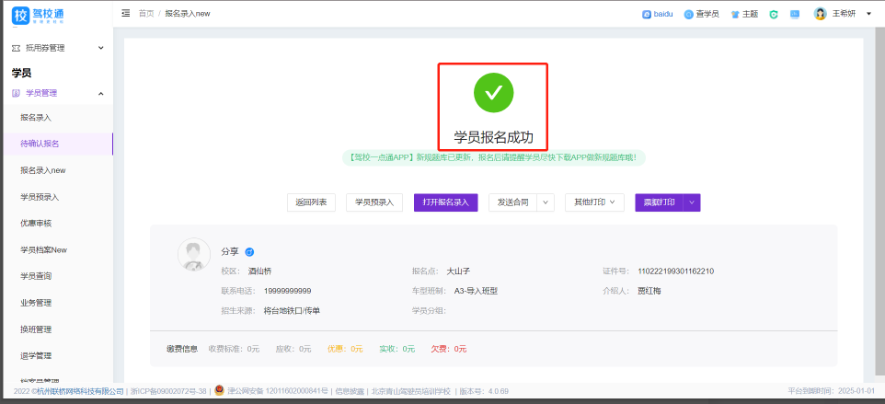Open the 杭州联桥网络科技有限公司 footer link
This screenshot has height=404, width=885.
[x=80, y=391]
